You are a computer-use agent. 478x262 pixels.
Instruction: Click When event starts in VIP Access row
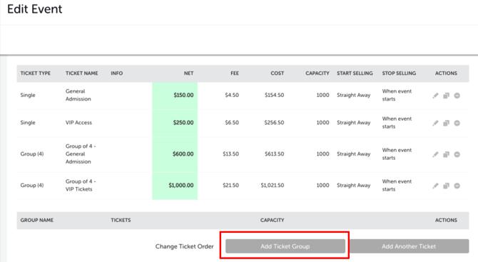click(x=397, y=123)
